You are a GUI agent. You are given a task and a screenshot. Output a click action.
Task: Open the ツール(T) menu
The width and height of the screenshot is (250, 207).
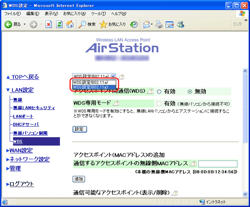(98, 14)
